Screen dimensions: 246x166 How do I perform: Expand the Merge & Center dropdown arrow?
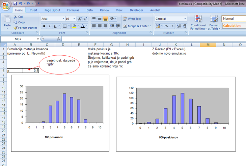pyautogui.click(x=150, y=26)
